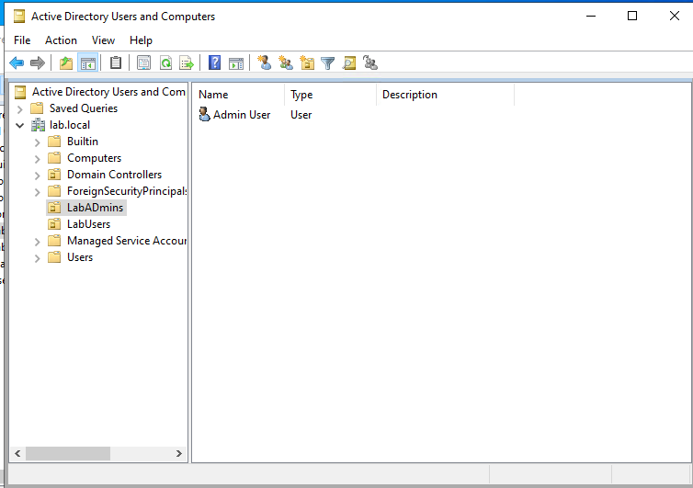Select the LabUsers organizational unit
Image resolution: width=693 pixels, height=488 pixels.
(88, 224)
